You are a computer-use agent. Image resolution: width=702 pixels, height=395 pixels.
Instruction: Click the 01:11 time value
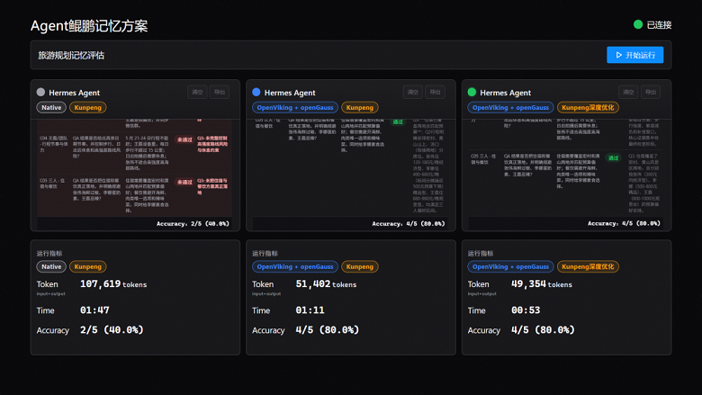tap(310, 310)
